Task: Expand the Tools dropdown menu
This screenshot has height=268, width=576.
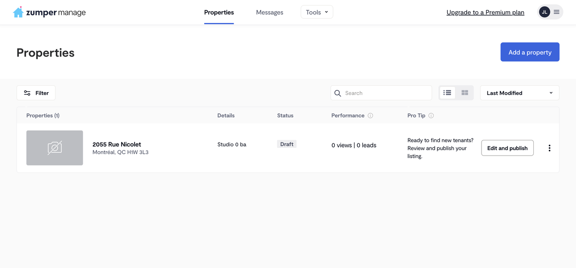Action: tap(317, 12)
